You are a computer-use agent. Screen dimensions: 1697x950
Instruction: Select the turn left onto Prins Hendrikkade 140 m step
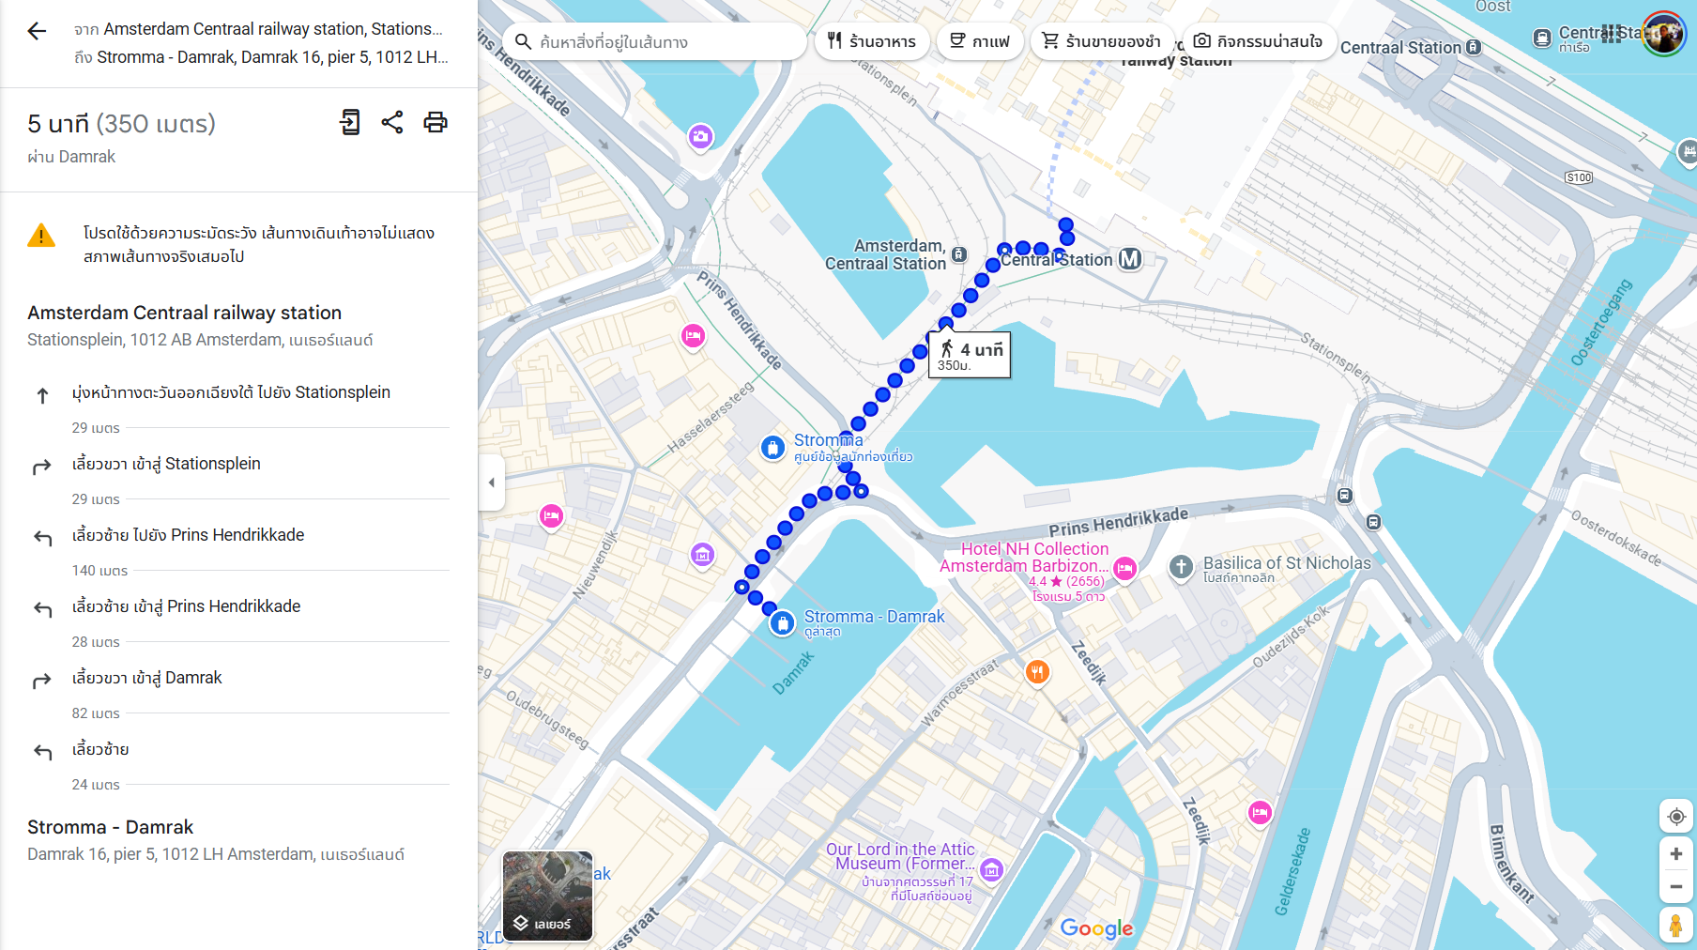(188, 535)
